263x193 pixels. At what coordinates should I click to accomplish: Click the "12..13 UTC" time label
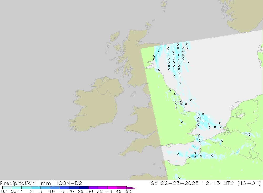218,183
